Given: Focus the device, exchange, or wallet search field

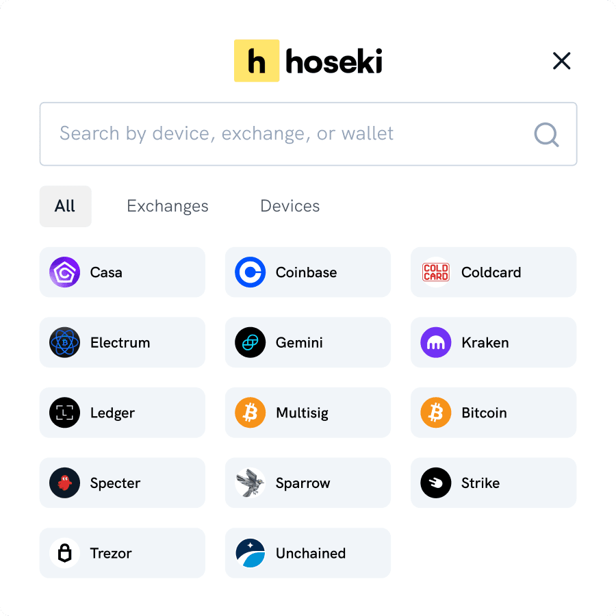Looking at the screenshot, I should (287, 134).
